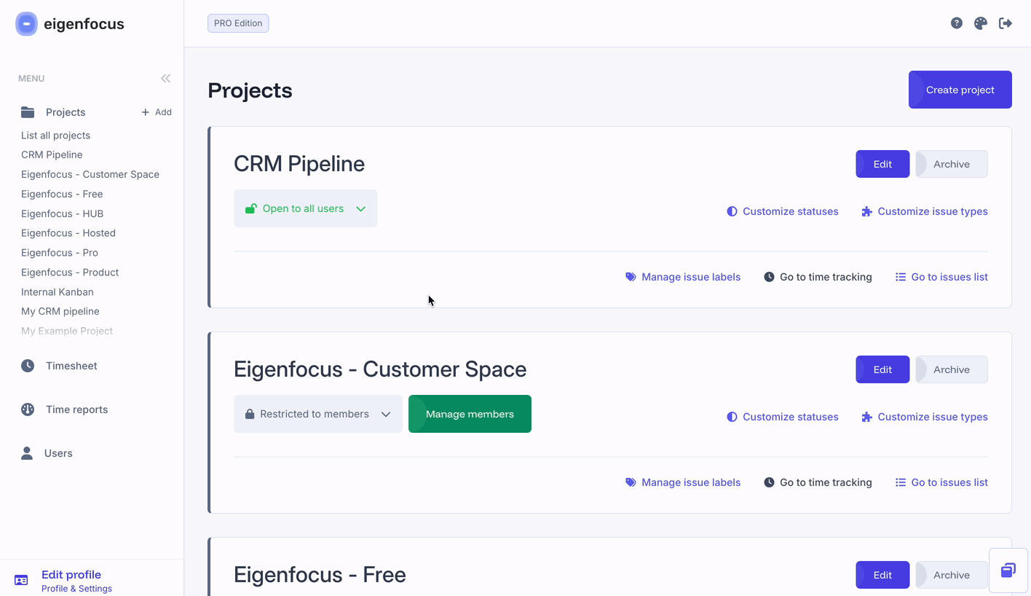Click the Create project button
The image size is (1031, 596).
960,89
